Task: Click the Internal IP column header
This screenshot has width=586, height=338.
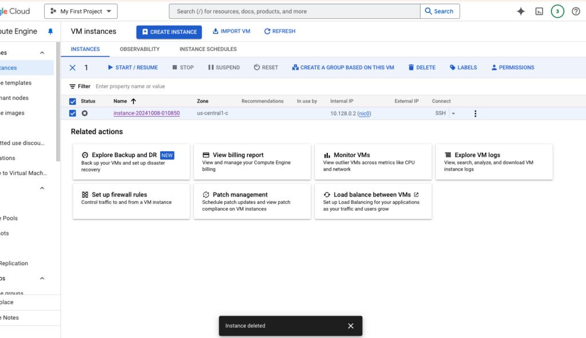Action: pos(342,101)
